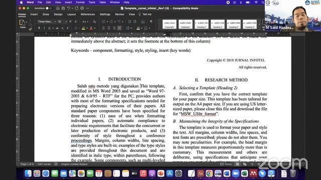
Task: Sort the selected text A to Z
Action: click(x=143, y=21)
